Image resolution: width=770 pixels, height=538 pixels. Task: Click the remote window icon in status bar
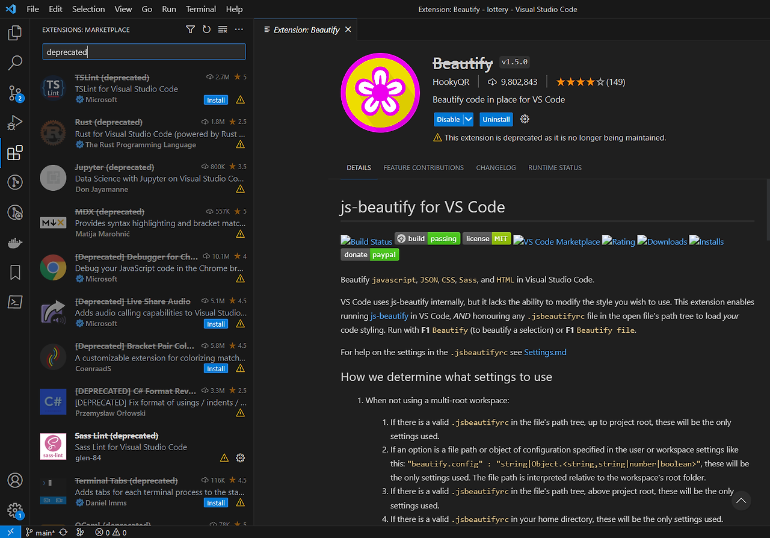pos(10,532)
